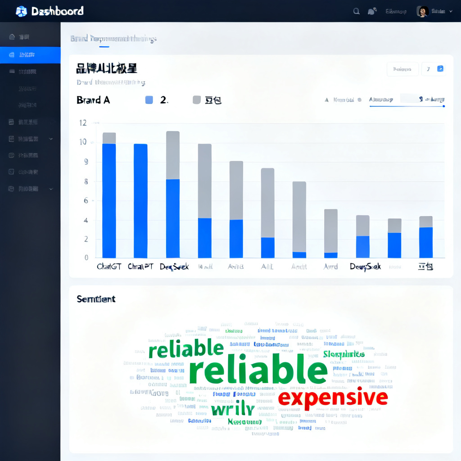Viewport: 461px width, 461px height.
Task: Click the slider handle at the line's end
Action: point(443,106)
